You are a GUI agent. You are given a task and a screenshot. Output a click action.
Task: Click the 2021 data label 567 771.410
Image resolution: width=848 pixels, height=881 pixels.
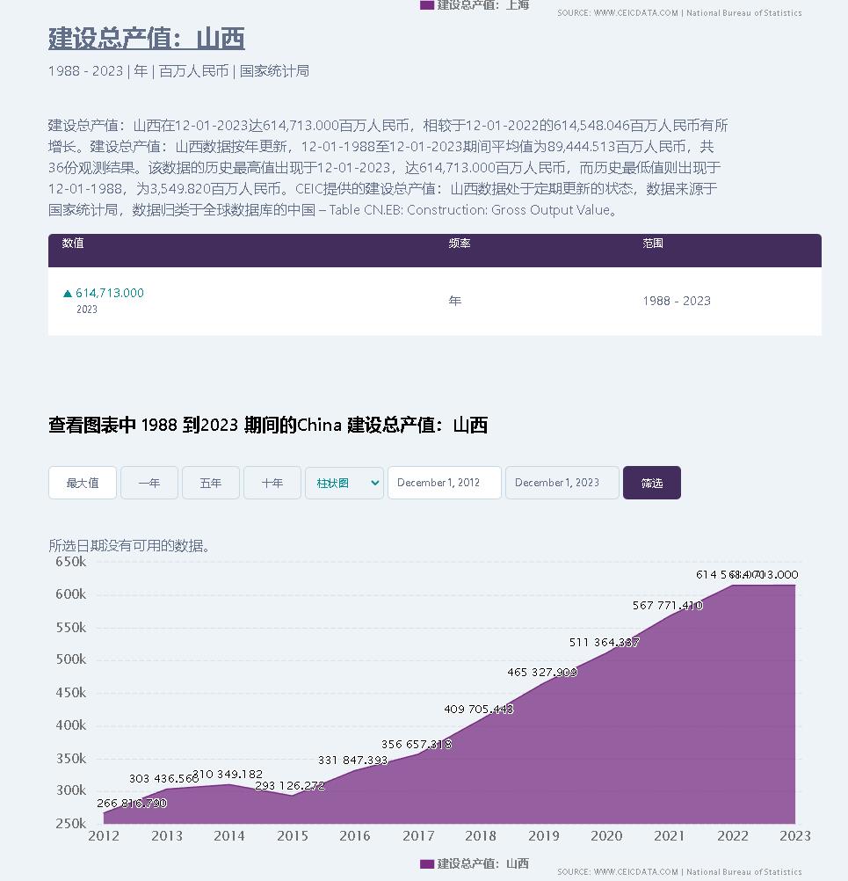(668, 605)
